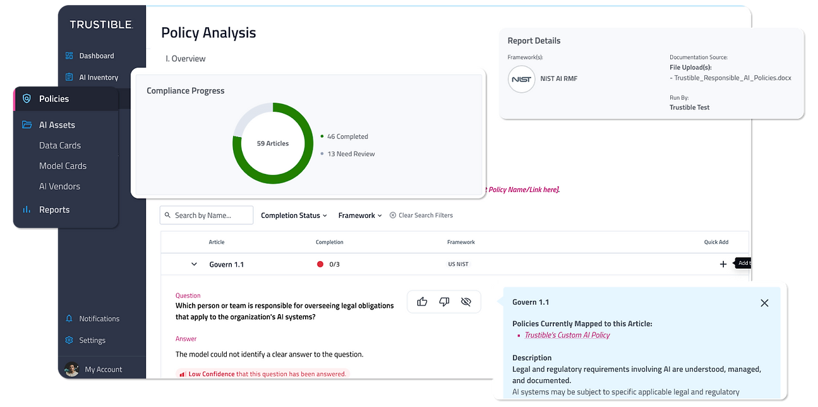Select Model Cards in the sidebar
Viewport: 818px width, 407px height.
coord(63,166)
